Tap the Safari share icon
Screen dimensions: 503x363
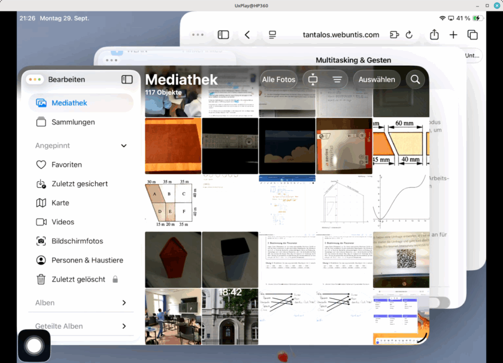point(434,35)
